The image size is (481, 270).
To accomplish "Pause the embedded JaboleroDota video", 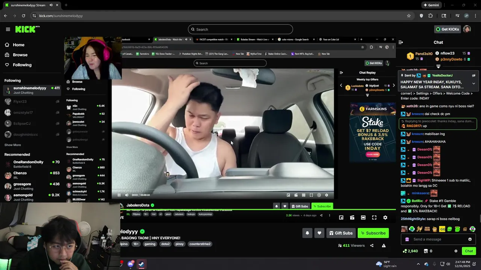I will [119, 195].
